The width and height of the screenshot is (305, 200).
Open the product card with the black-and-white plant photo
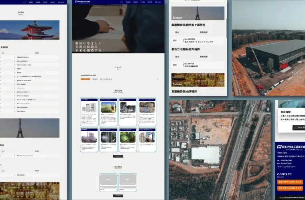click(x=128, y=112)
